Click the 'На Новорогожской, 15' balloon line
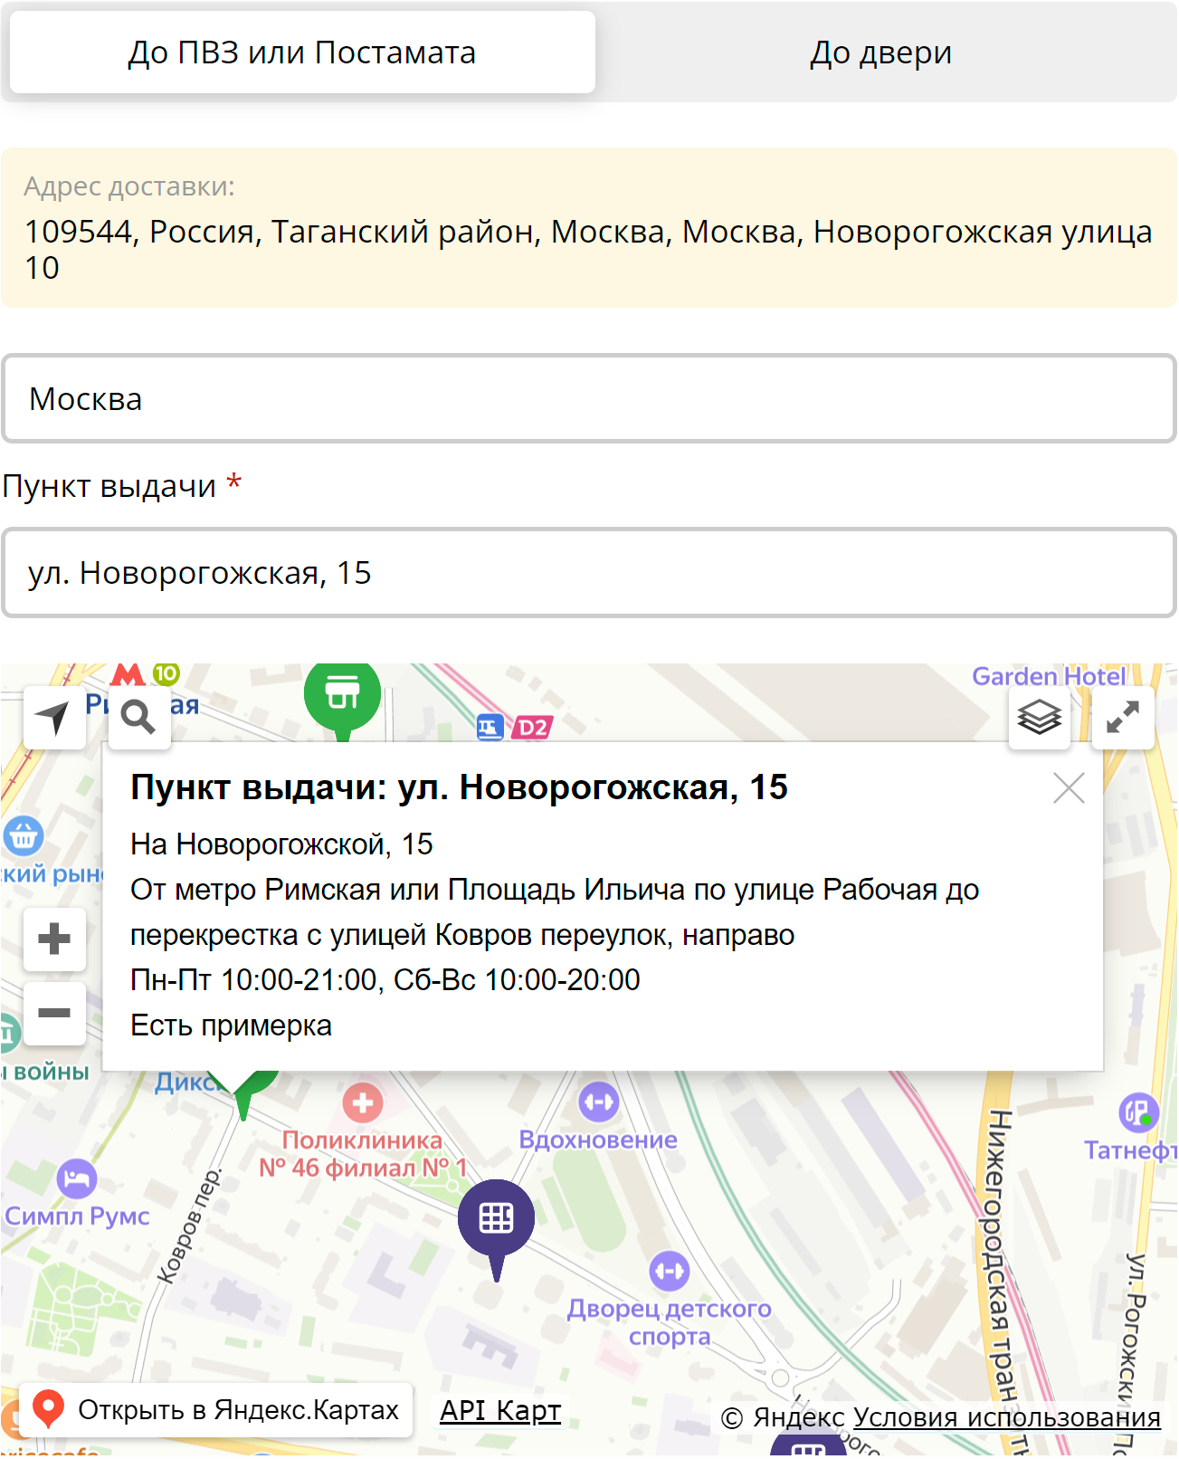Viewport: 1179px width, 1459px height. click(282, 844)
